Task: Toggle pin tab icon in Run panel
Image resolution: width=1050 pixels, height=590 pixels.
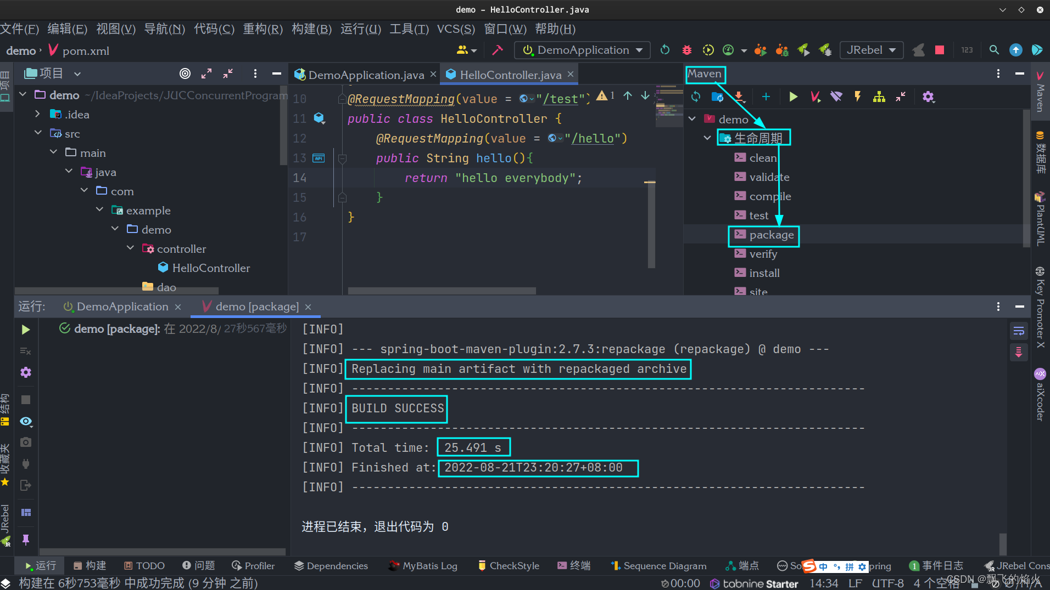Action: 25,540
